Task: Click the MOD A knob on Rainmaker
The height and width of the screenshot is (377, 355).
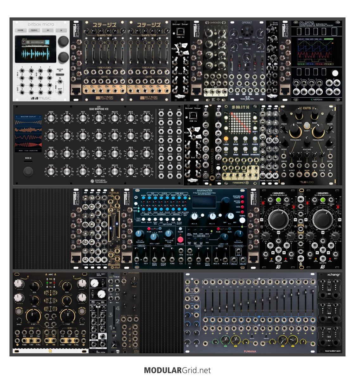Action: (194, 217)
